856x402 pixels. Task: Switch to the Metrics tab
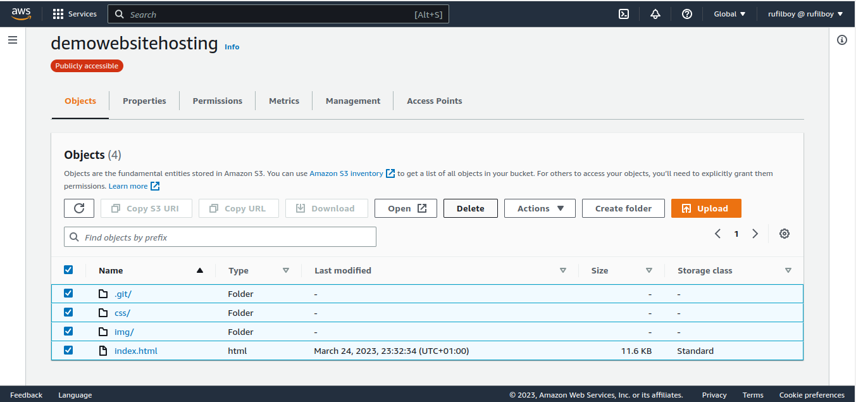[284, 101]
